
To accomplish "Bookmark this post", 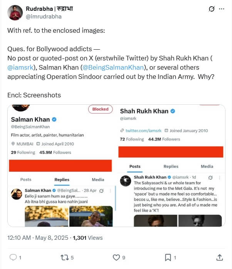I will pyautogui.click(x=168, y=257).
